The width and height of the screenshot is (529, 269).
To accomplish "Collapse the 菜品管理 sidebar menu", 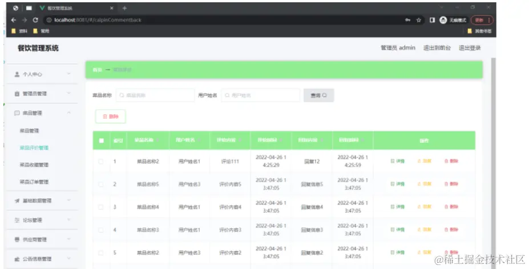I will point(42,113).
